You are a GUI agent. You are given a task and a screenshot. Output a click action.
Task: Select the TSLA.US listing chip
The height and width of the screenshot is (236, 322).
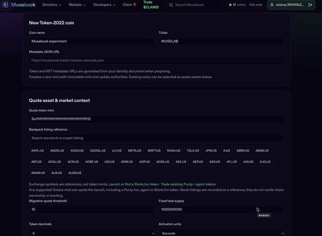[x=193, y=151]
